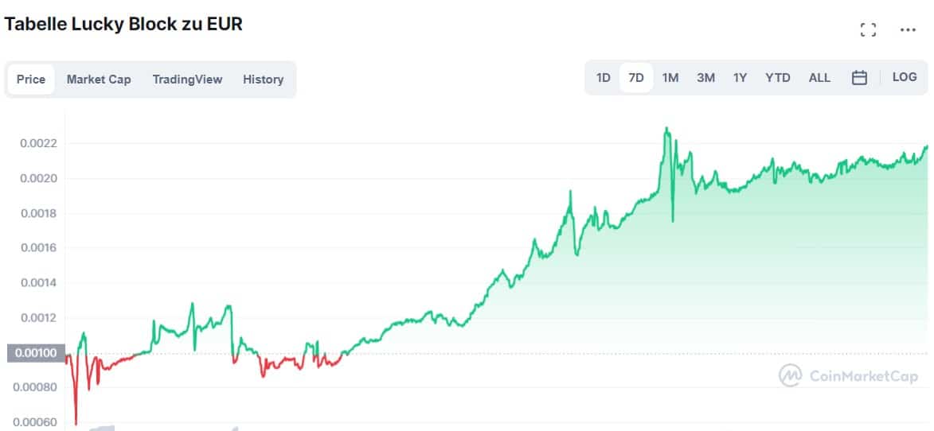
Task: Click the fullscreen expand icon
Action: click(x=868, y=30)
